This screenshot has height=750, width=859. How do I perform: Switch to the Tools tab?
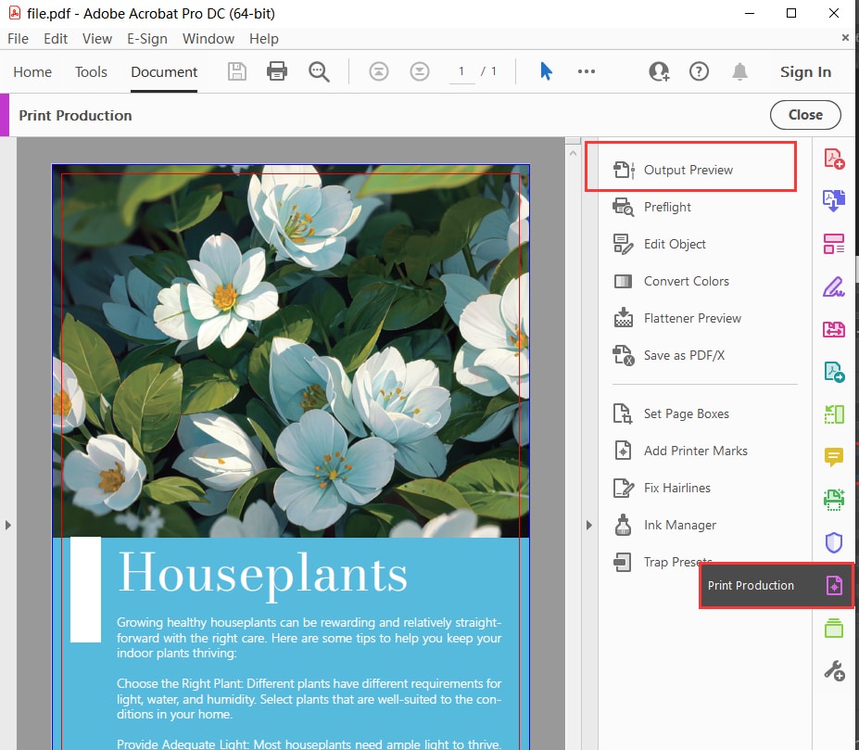(91, 71)
